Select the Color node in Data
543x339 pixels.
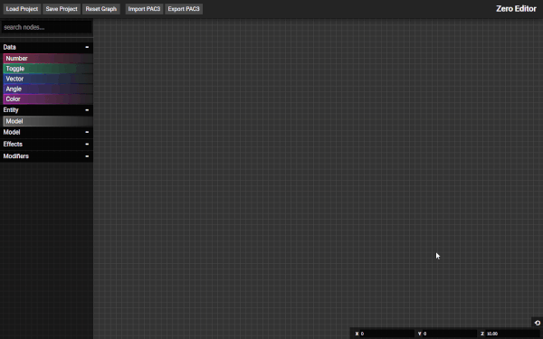tap(48, 99)
